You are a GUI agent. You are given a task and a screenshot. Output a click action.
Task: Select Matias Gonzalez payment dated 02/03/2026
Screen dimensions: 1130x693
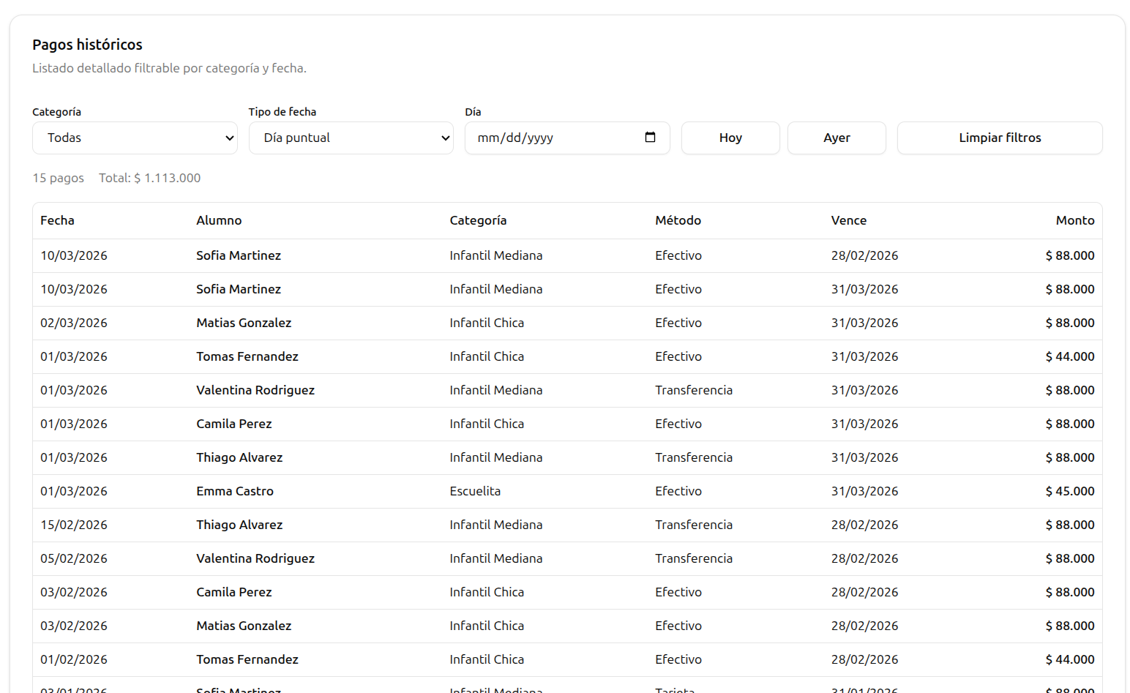244,323
